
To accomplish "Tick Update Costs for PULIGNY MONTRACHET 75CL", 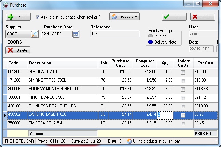I will click(183, 90).
